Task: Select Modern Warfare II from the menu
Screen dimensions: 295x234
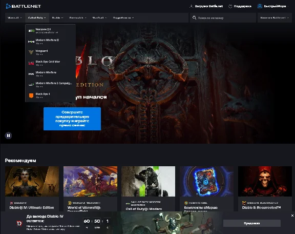Action: tap(50, 42)
